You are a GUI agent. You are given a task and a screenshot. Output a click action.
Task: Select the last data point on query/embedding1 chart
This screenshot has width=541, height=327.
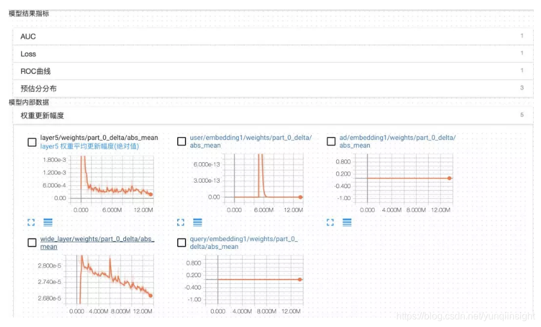click(x=300, y=280)
